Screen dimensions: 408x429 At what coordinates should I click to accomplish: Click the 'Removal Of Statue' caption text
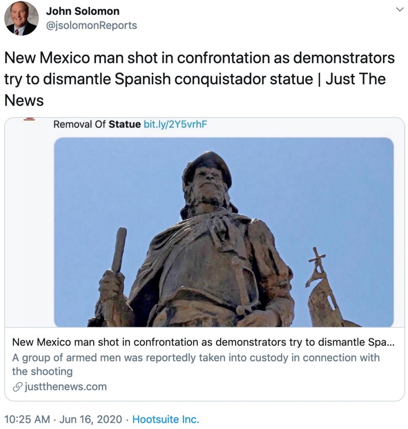[x=97, y=124]
